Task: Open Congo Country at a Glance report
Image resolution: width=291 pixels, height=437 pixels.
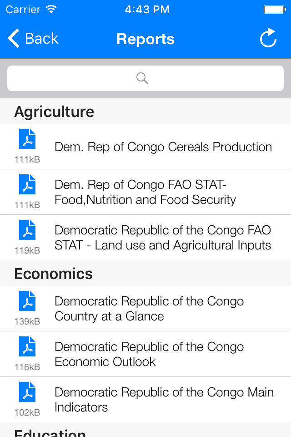Action: [x=149, y=309]
